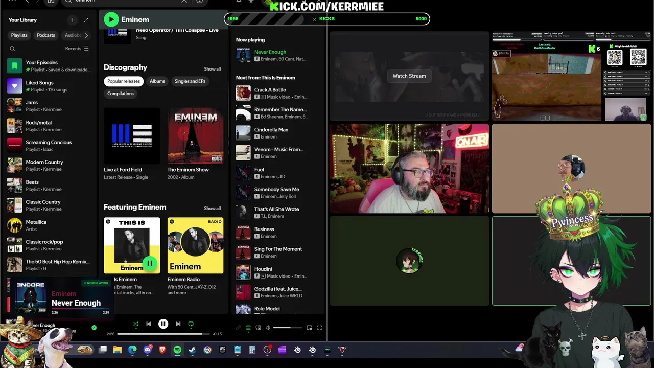654x368 pixels.
Task: Select the Kerrmiee avatar tile in Discord
Action: (x=409, y=261)
